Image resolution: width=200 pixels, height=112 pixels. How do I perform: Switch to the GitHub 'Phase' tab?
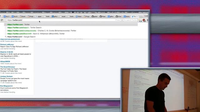click(x=102, y=16)
